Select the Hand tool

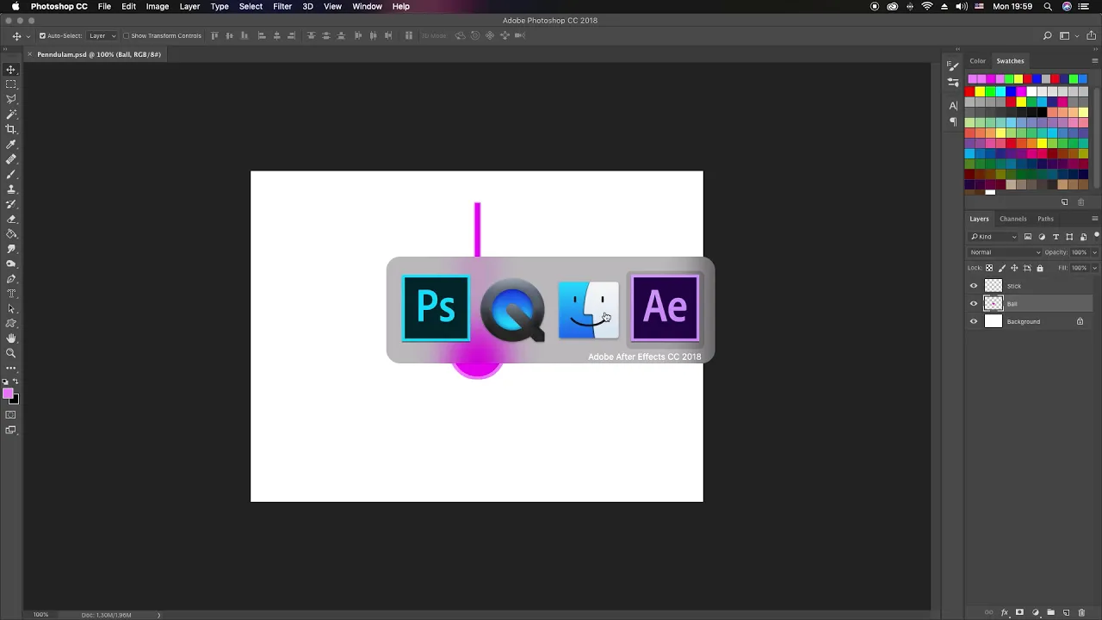(11, 338)
